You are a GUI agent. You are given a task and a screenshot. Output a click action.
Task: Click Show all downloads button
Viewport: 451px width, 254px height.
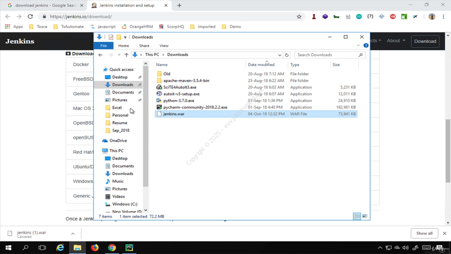point(424,233)
